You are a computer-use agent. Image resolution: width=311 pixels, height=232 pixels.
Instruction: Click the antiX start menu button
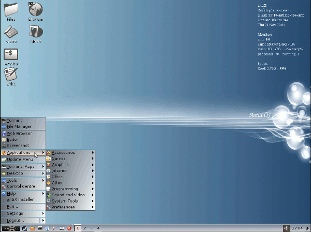tap(11, 228)
